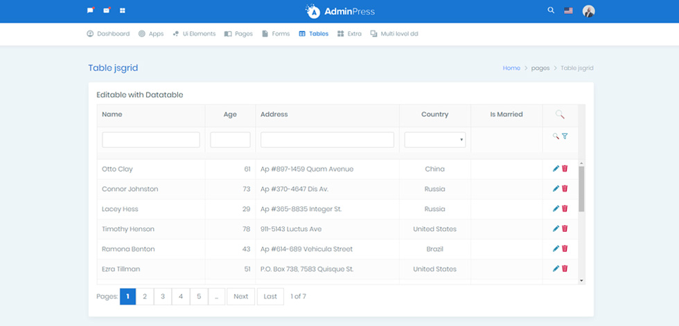This screenshot has height=326, width=679.
Task: Click the scrollbar down arrow
Action: point(581,280)
